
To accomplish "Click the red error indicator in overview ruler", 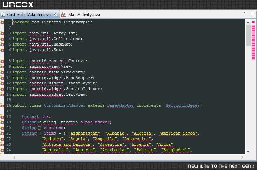I will pyautogui.click(x=253, y=22).
